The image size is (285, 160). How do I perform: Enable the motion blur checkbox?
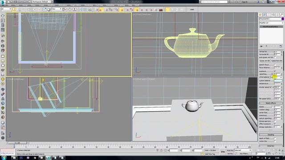pyautogui.click(x=275, y=141)
